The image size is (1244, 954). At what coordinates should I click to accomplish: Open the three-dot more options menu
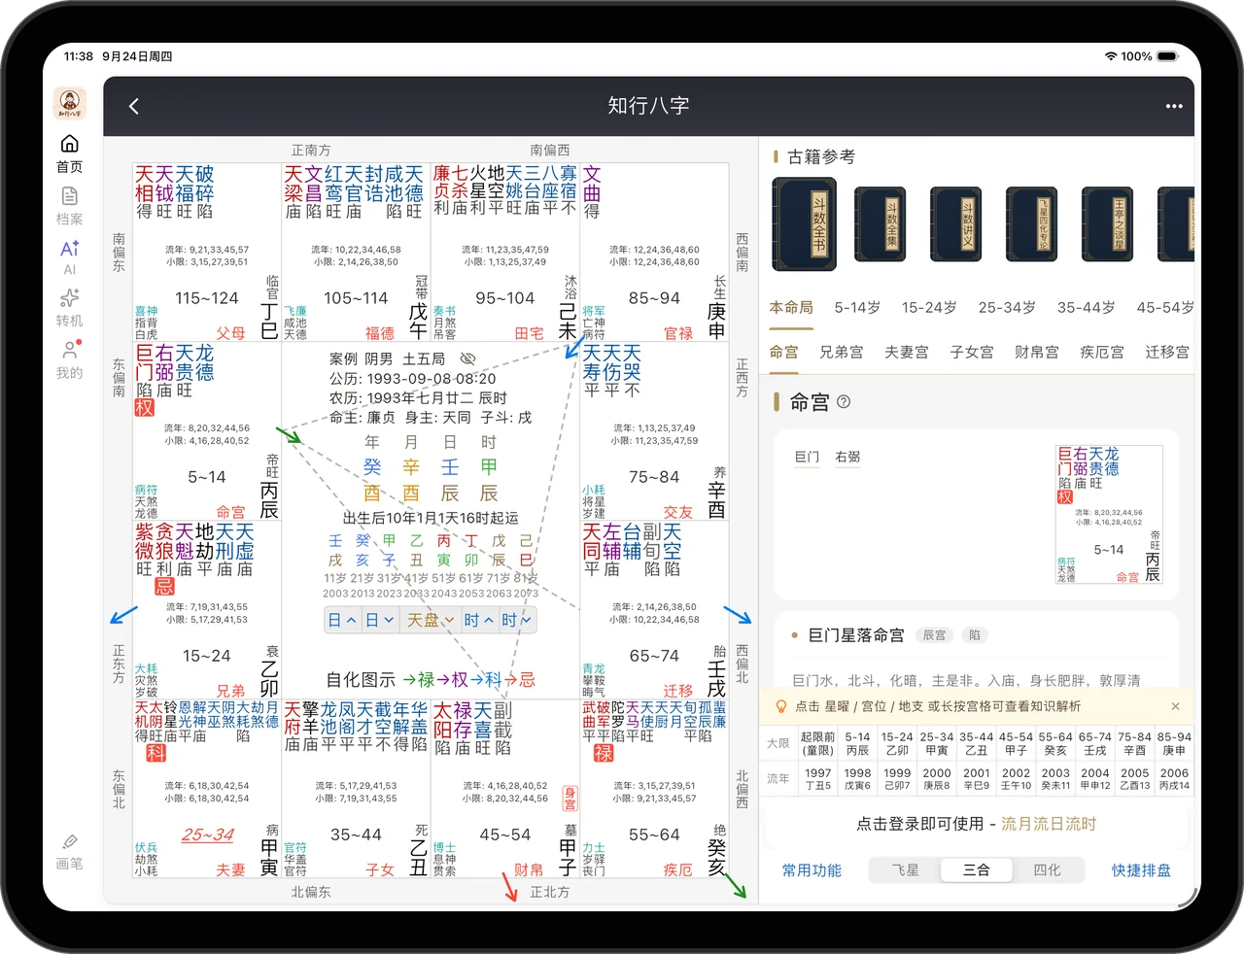(1174, 106)
